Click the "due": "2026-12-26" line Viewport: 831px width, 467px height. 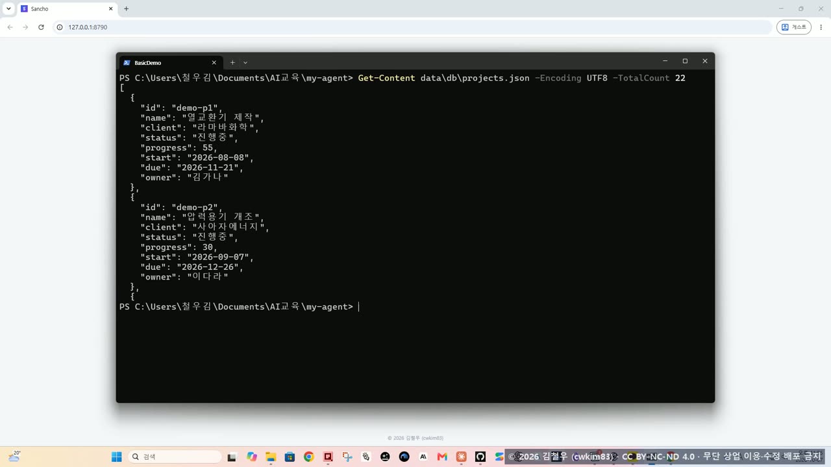coord(192,267)
